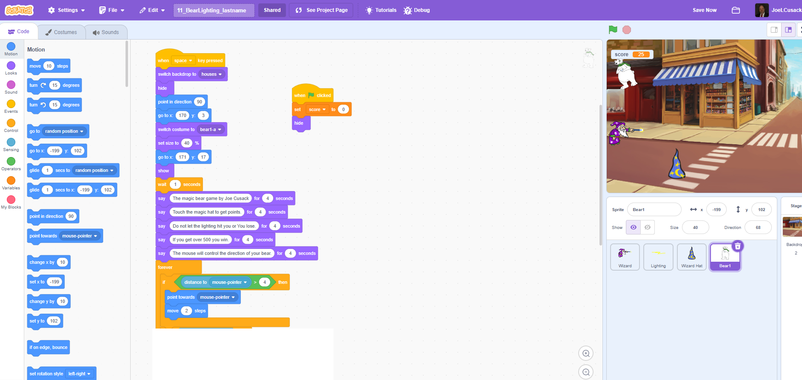Click the green flag to run project

613,30
